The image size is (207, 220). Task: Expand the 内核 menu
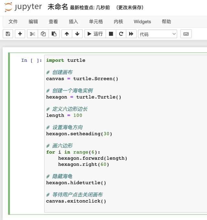click(x=118, y=21)
